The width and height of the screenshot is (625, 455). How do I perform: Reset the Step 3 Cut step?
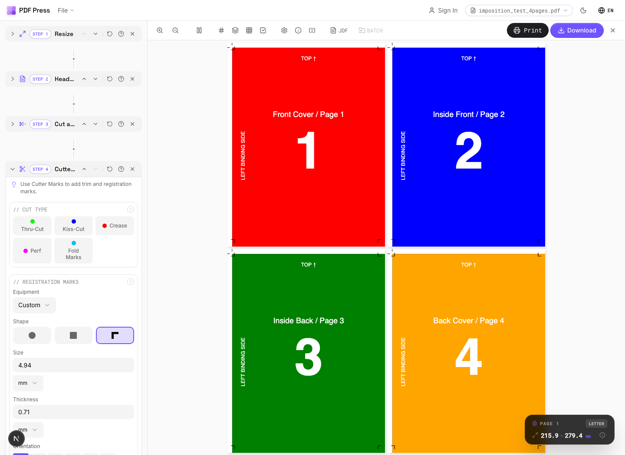(x=110, y=124)
